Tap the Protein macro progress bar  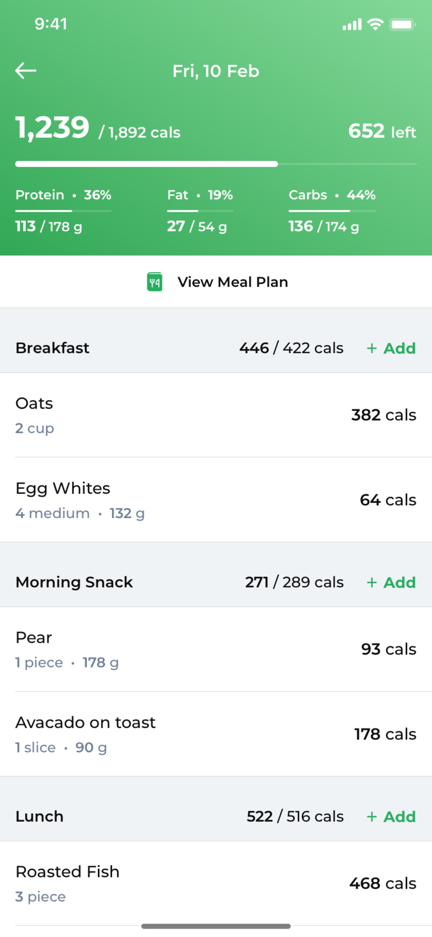click(x=63, y=211)
